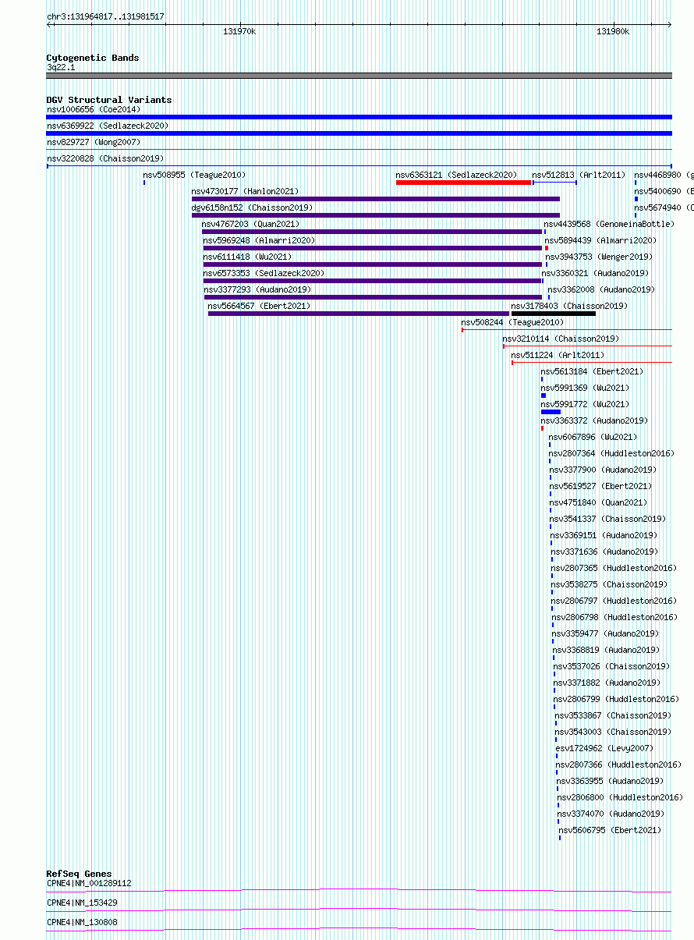
Task: Click variant label nsv3537026 (Chaisson2019)
Action: point(611,666)
